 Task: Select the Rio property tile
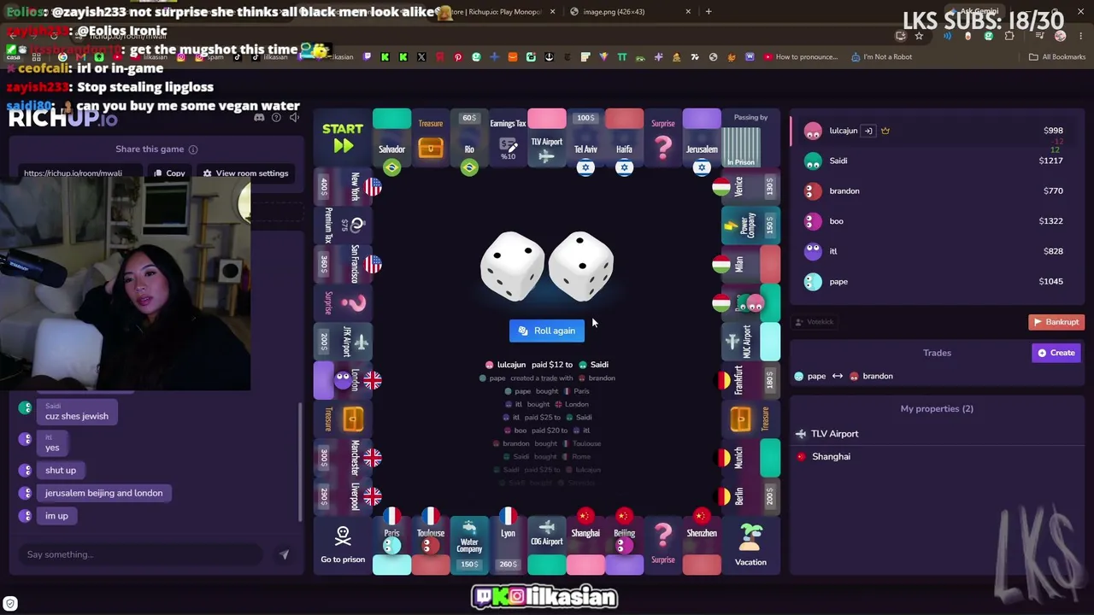[469, 143]
